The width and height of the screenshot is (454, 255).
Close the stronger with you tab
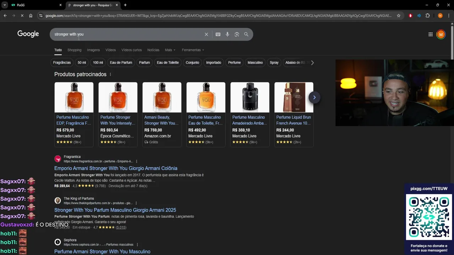[x=117, y=5]
